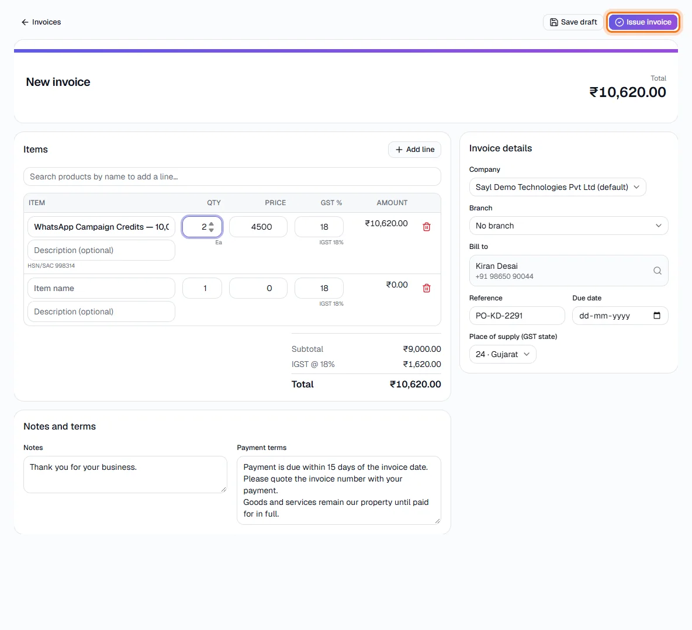Click the empty Item name field
The height and width of the screenshot is (630, 692).
tap(102, 288)
